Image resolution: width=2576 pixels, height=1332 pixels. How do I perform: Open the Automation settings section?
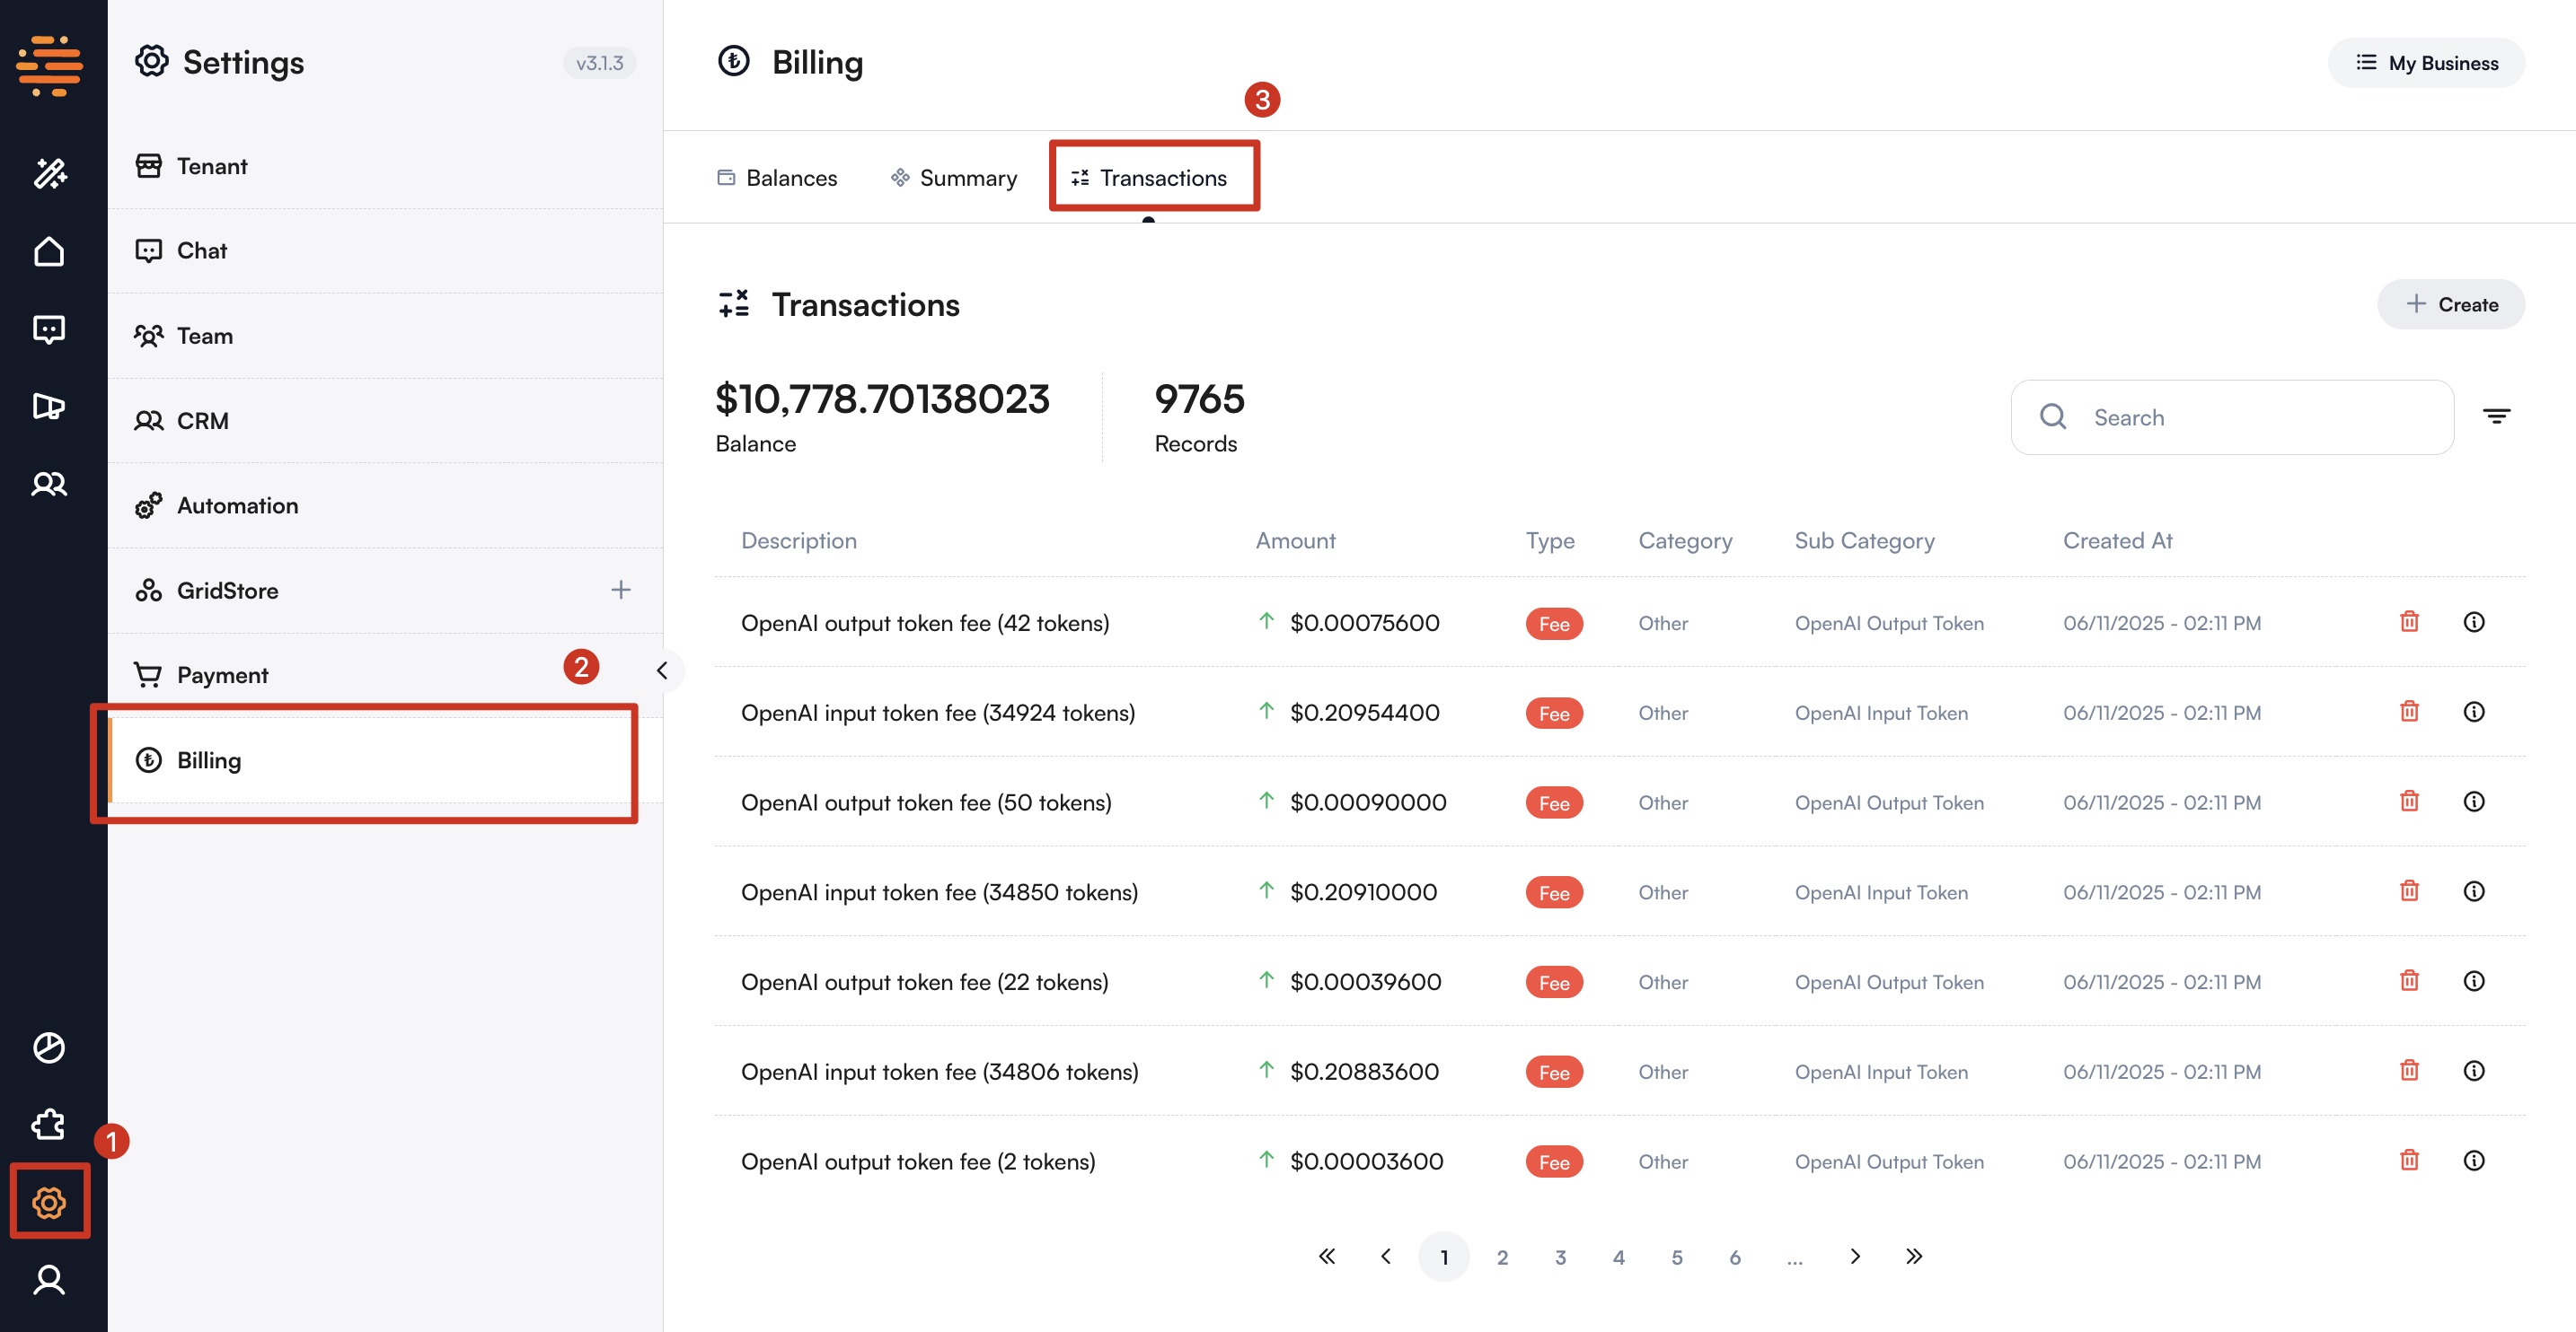(237, 505)
